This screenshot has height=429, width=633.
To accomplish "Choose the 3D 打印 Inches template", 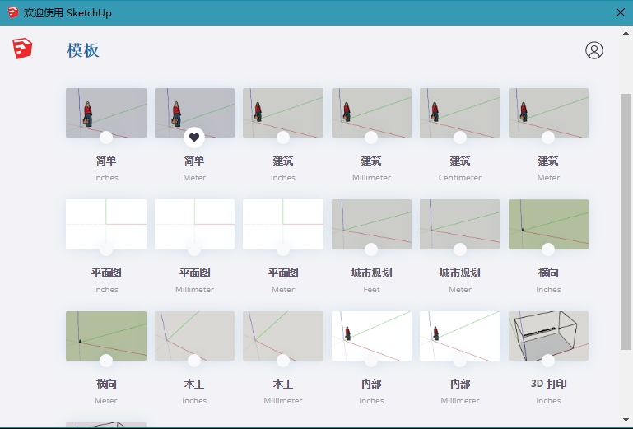I will click(548, 333).
